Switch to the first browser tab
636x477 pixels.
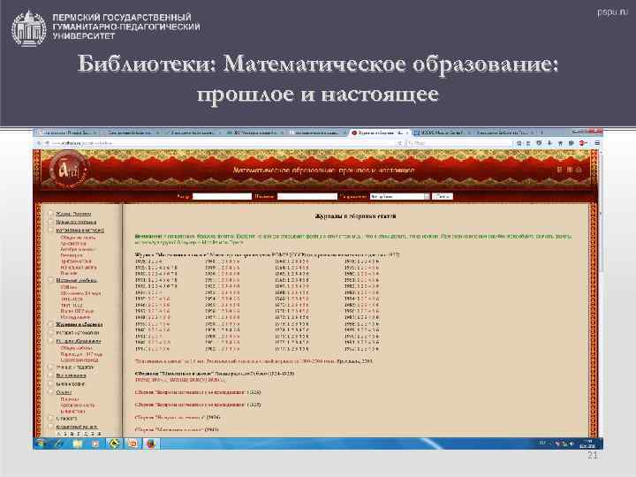pyautogui.click(x=68, y=132)
